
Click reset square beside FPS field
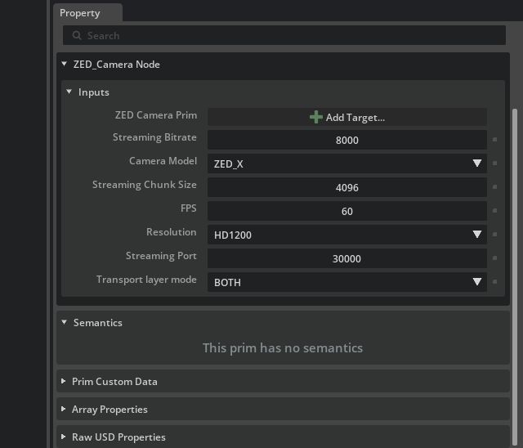494,211
